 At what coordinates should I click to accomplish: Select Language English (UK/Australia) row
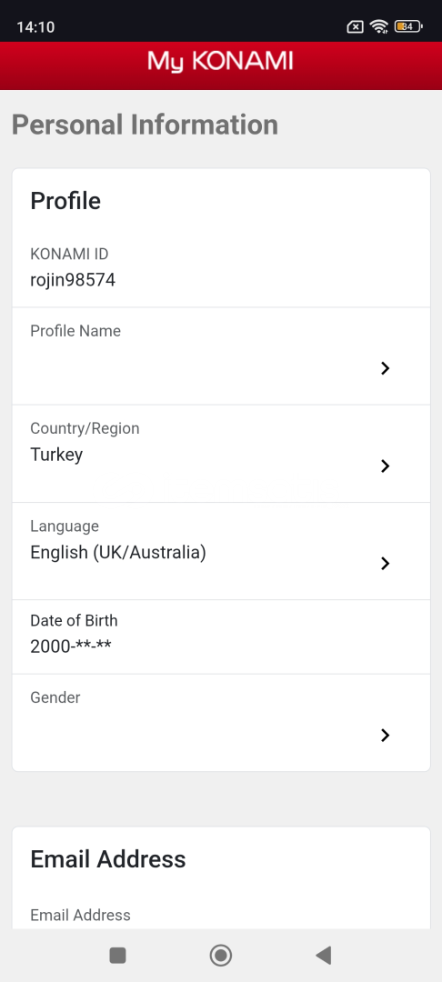221,551
